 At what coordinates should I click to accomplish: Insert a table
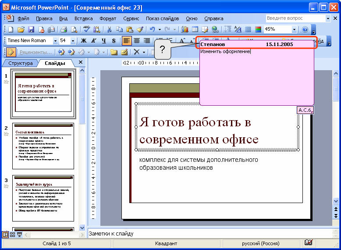coord(195,29)
